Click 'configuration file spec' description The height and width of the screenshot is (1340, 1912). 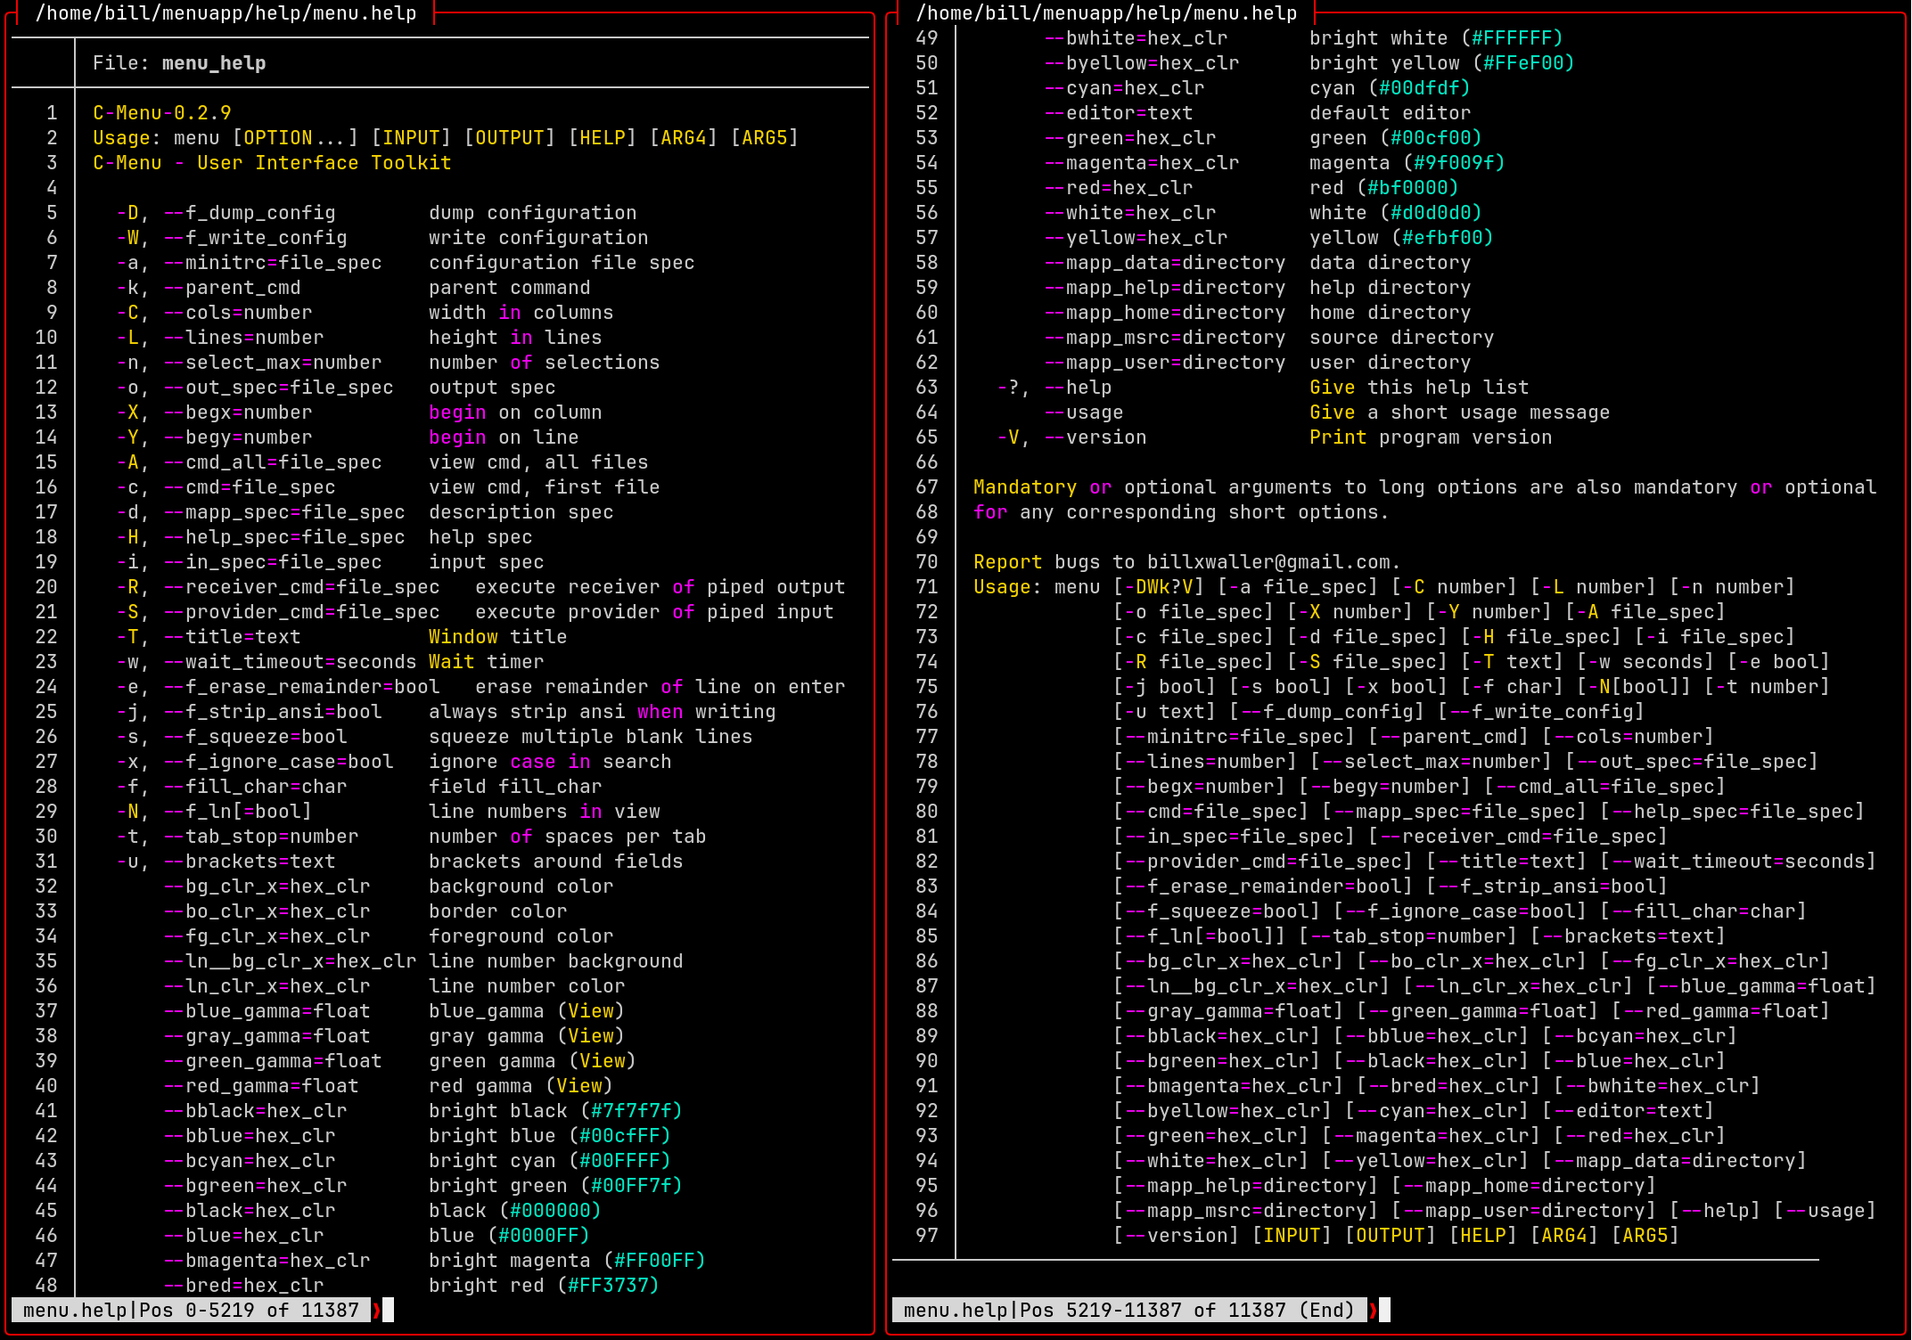point(562,263)
